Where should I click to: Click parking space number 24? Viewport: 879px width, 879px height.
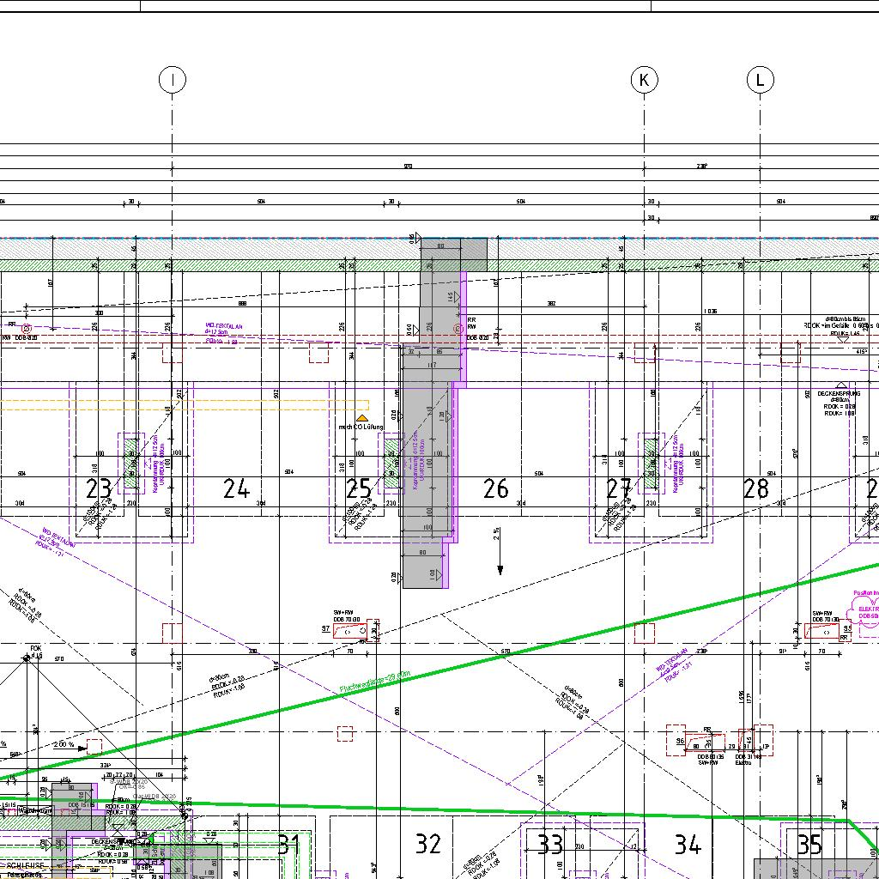(236, 489)
